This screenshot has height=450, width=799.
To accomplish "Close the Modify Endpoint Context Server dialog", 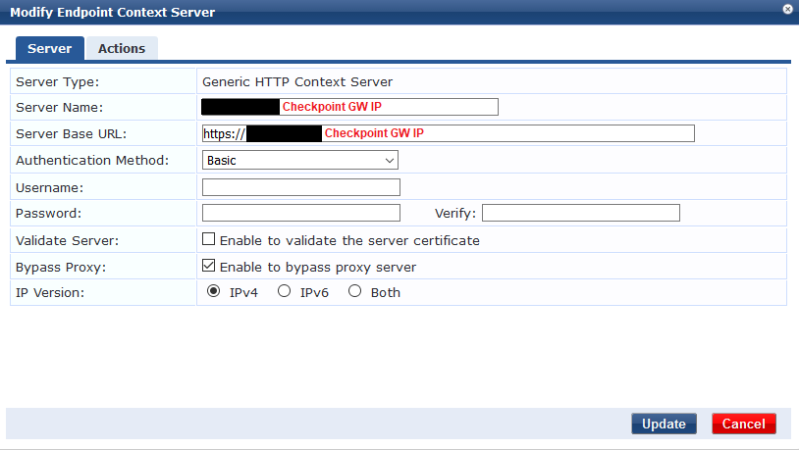I will [788, 9].
